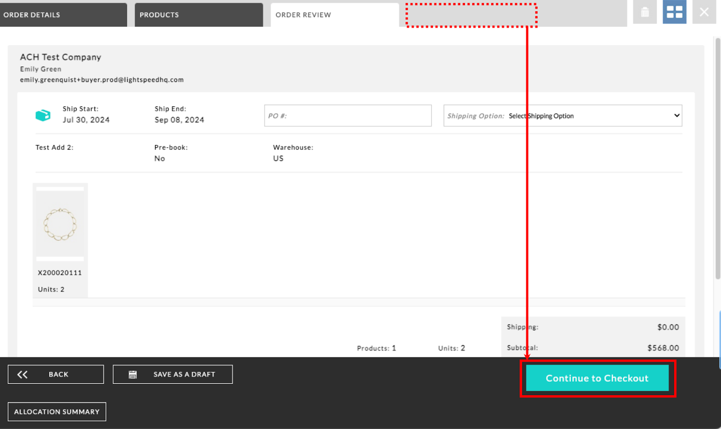This screenshot has height=429, width=721.
Task: Click the double-chevron icon on the Back button
Action: tap(22, 374)
